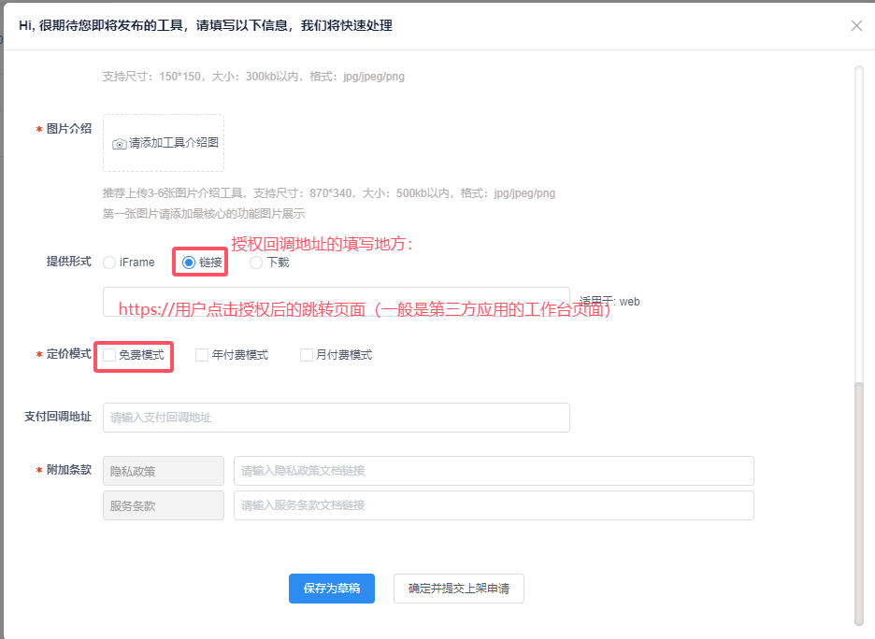Click the 定价模式 field label
This screenshot has width=875, height=639.
(x=69, y=355)
